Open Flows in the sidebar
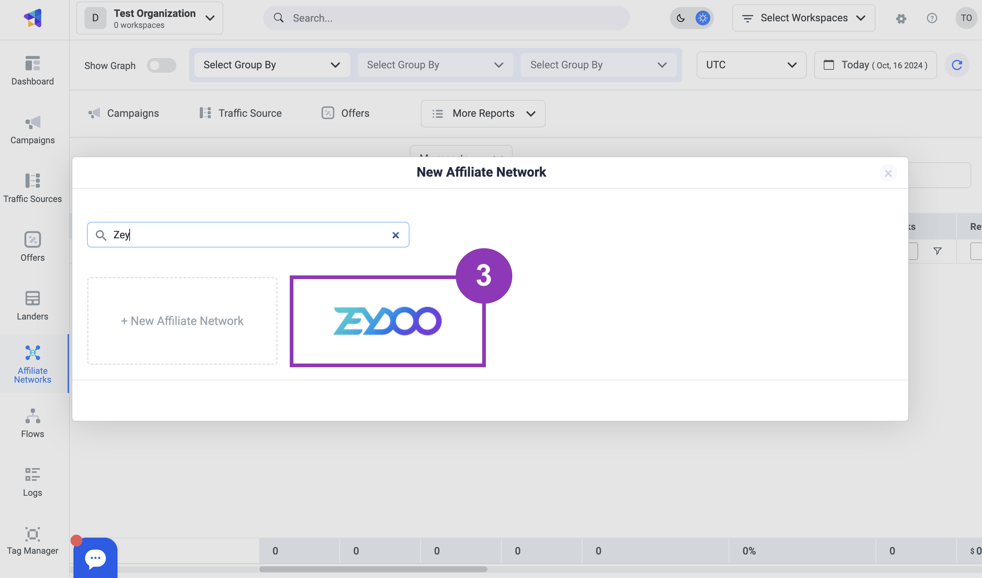 33,424
